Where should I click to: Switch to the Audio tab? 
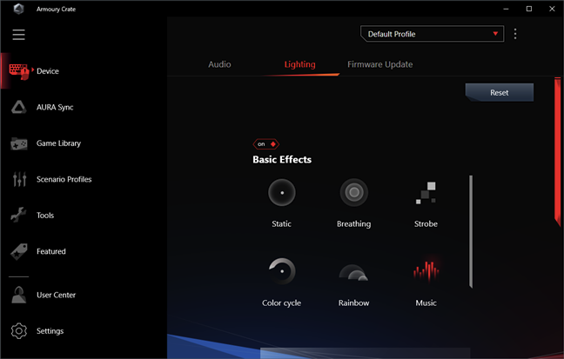pos(219,64)
